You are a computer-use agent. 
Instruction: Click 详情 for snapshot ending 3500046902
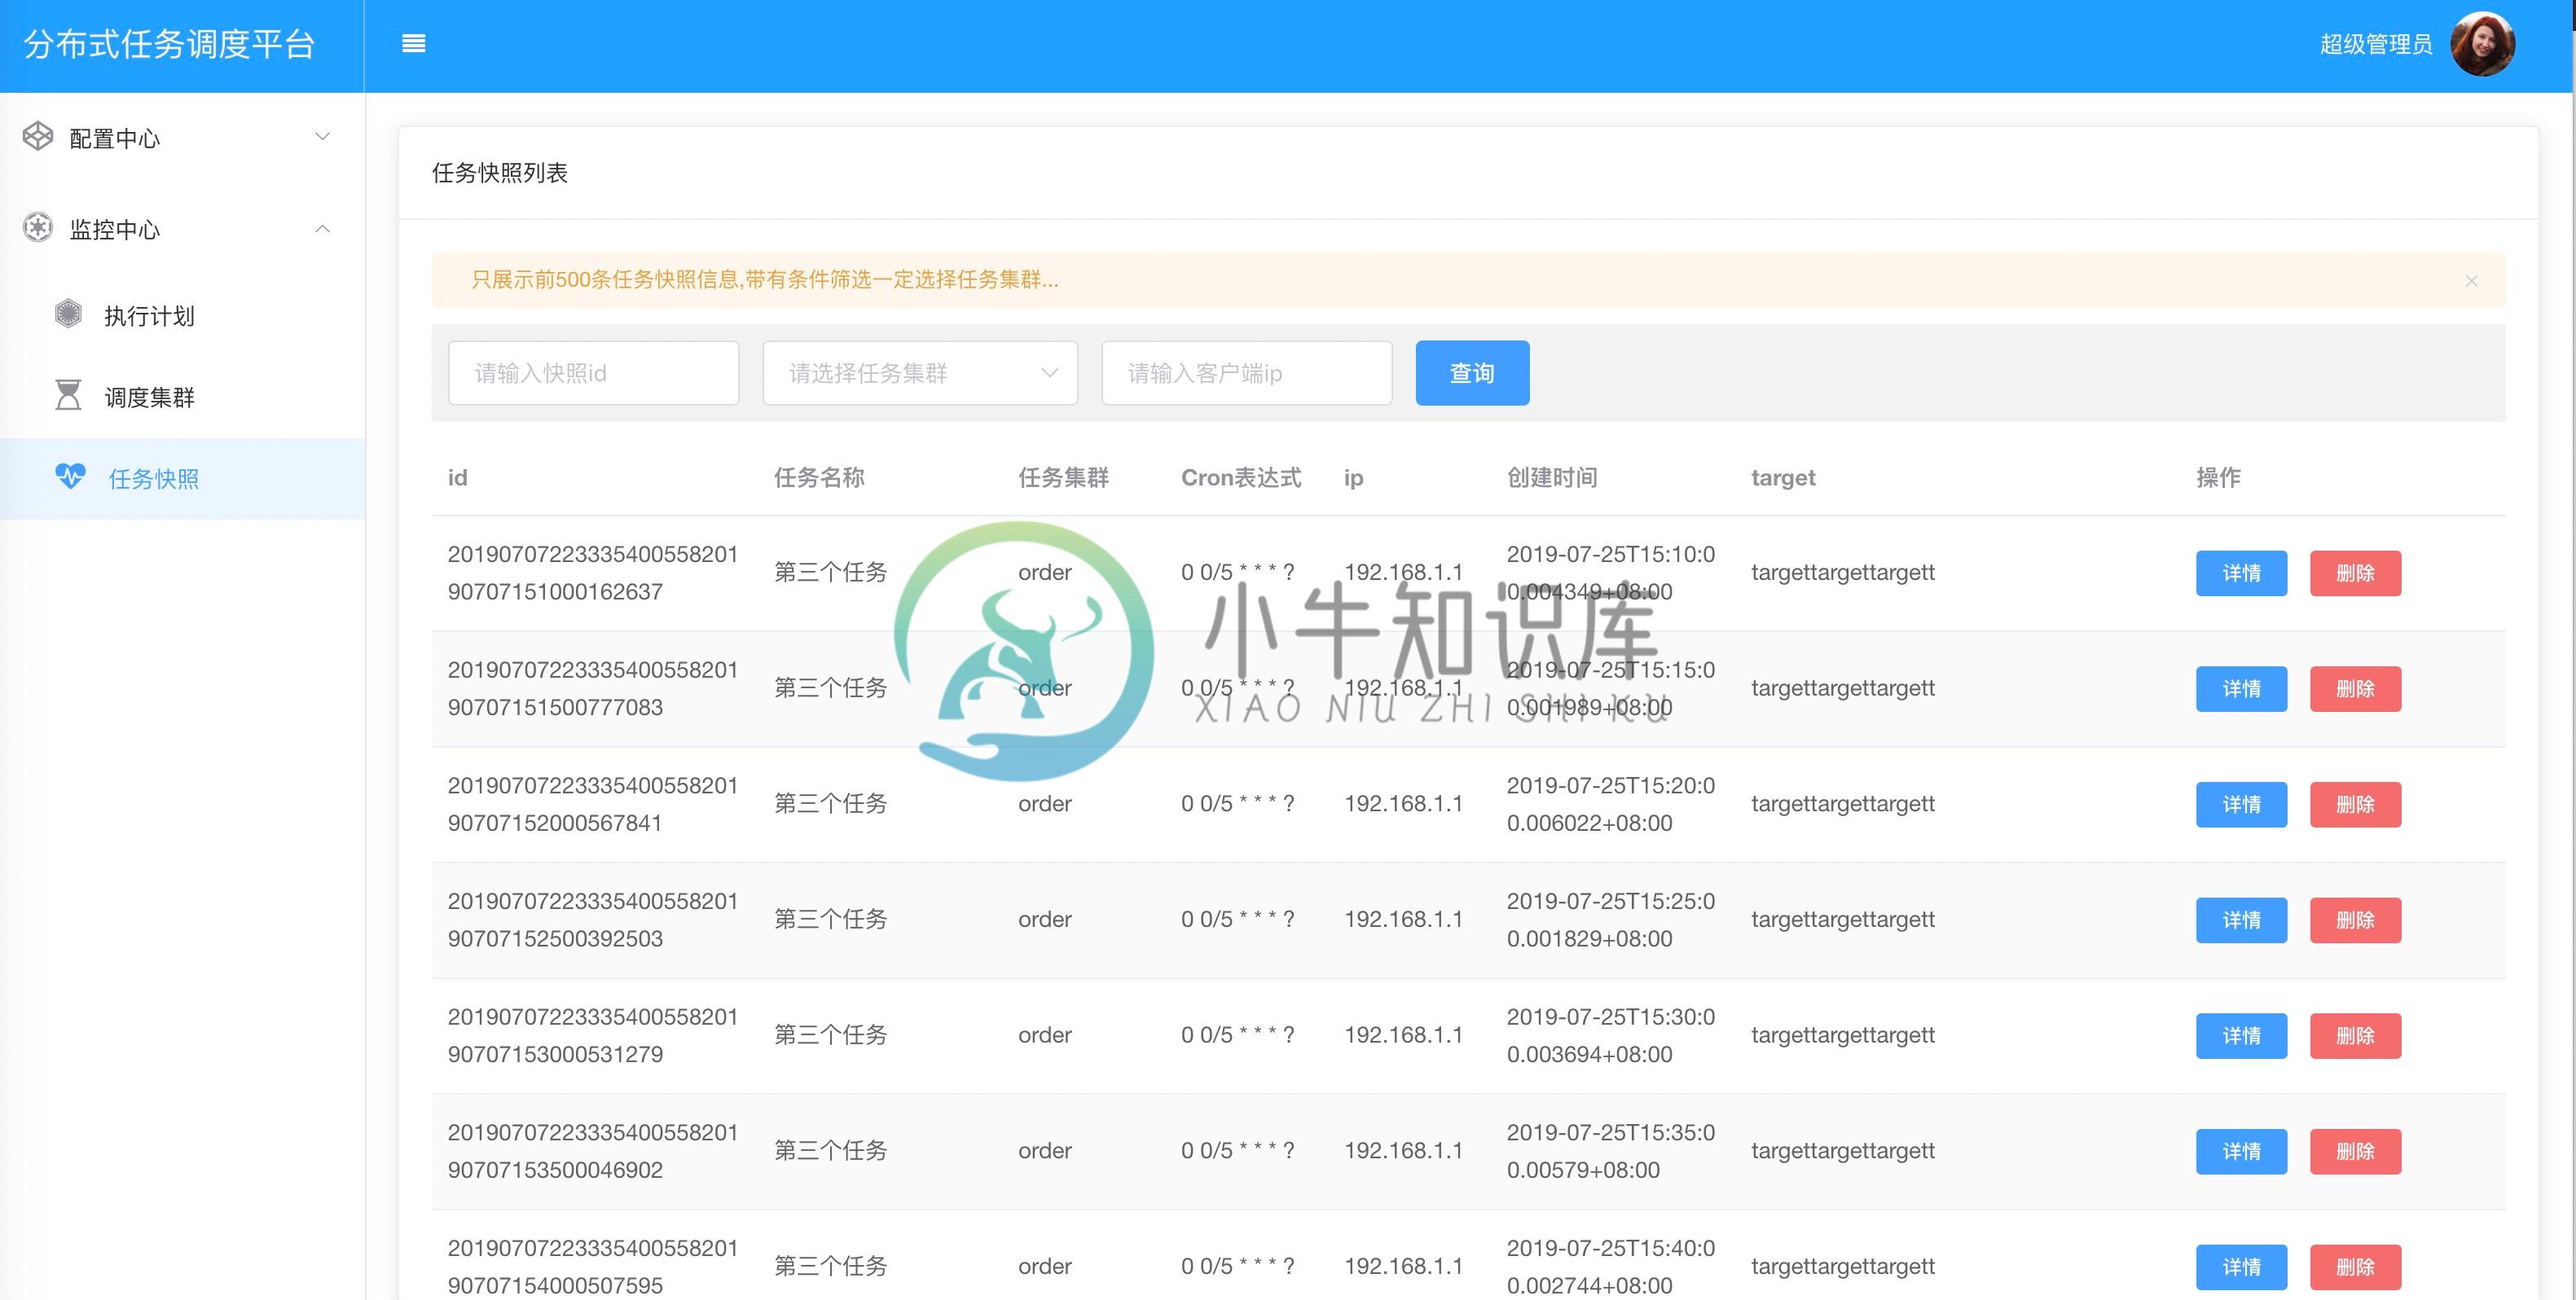[2241, 1152]
